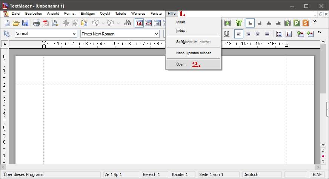The image size is (329, 179).
Task: Create a new document via toolbar icon
Action: point(7,23)
